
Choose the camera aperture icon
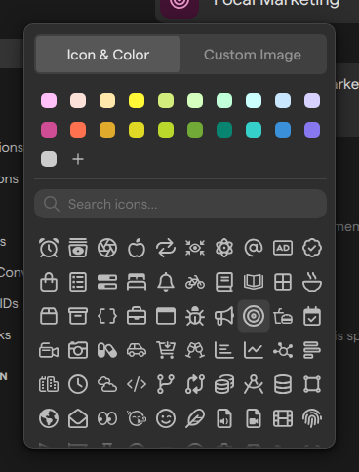click(107, 248)
